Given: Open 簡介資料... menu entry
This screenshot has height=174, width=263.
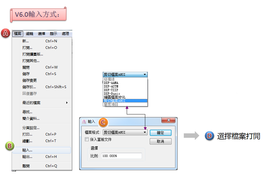Looking at the screenshot, I should click(x=42, y=119).
